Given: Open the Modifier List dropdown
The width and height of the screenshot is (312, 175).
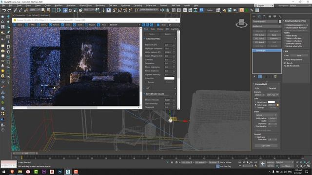Looking at the screenshot, I should coord(267,26).
